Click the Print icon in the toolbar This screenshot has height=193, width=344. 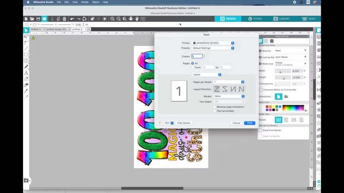(x=44, y=19)
